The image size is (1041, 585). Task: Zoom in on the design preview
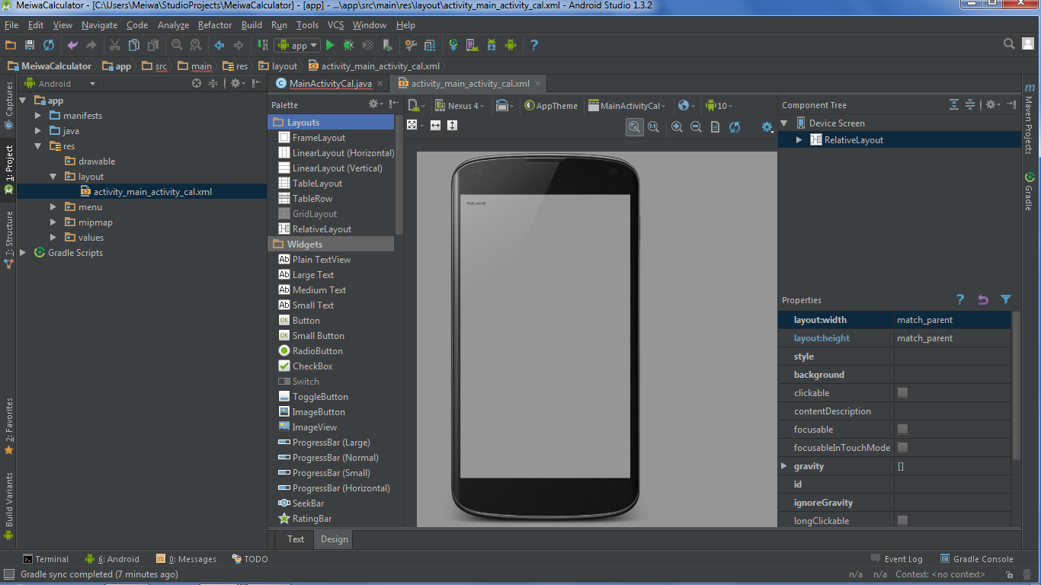point(677,127)
